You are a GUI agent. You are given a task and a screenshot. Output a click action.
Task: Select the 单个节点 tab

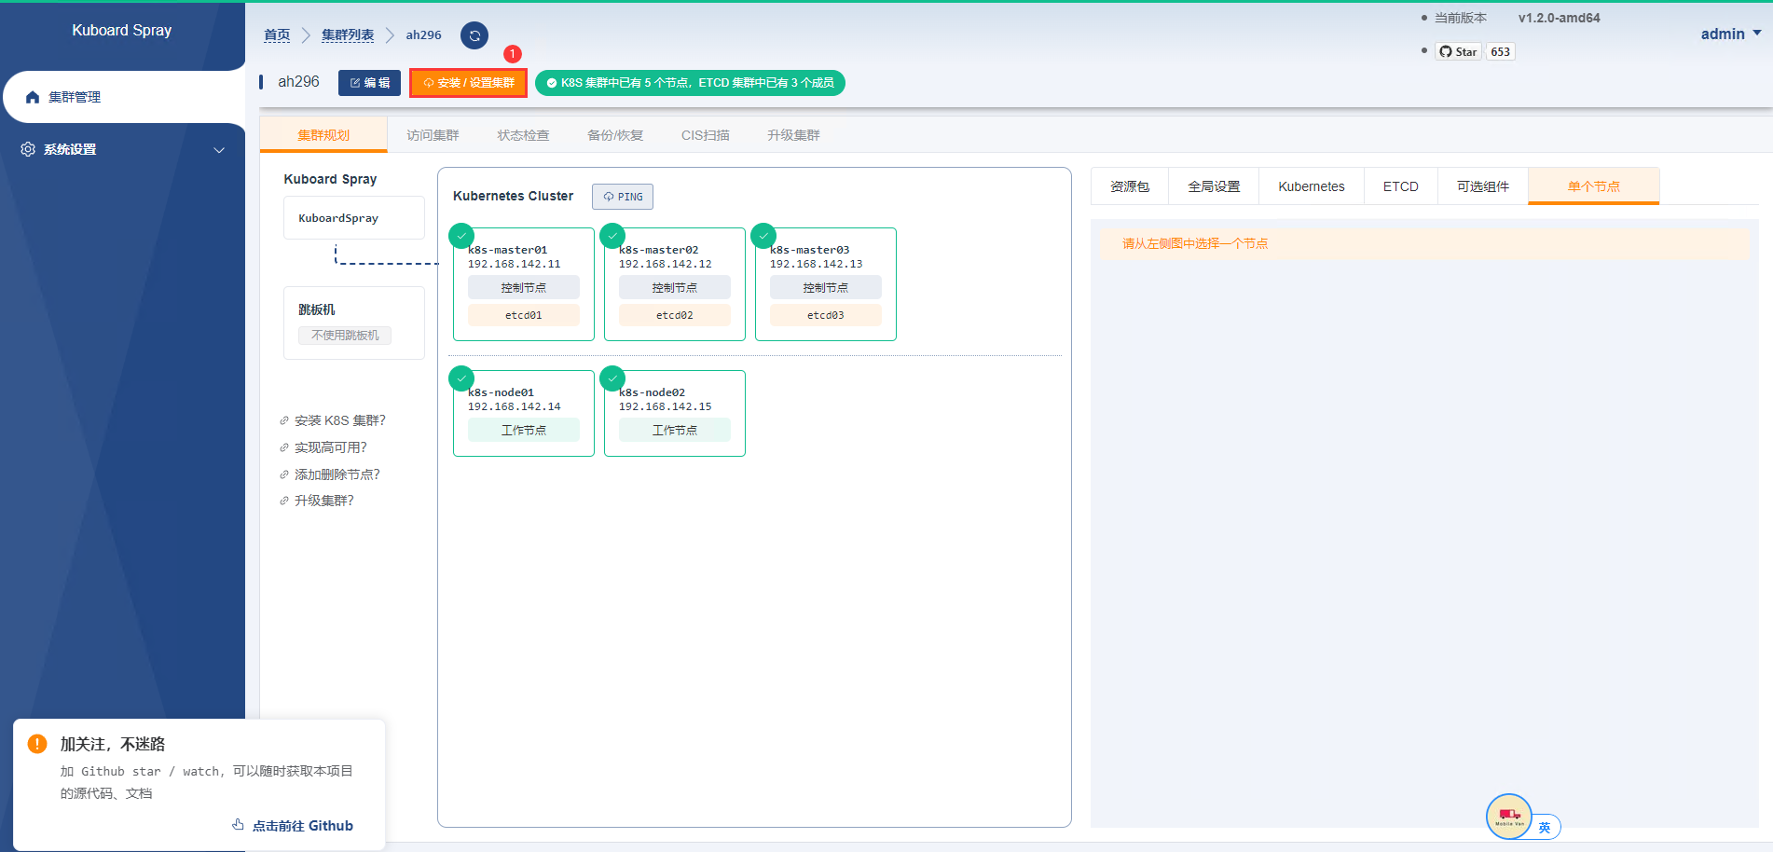pyautogui.click(x=1594, y=186)
